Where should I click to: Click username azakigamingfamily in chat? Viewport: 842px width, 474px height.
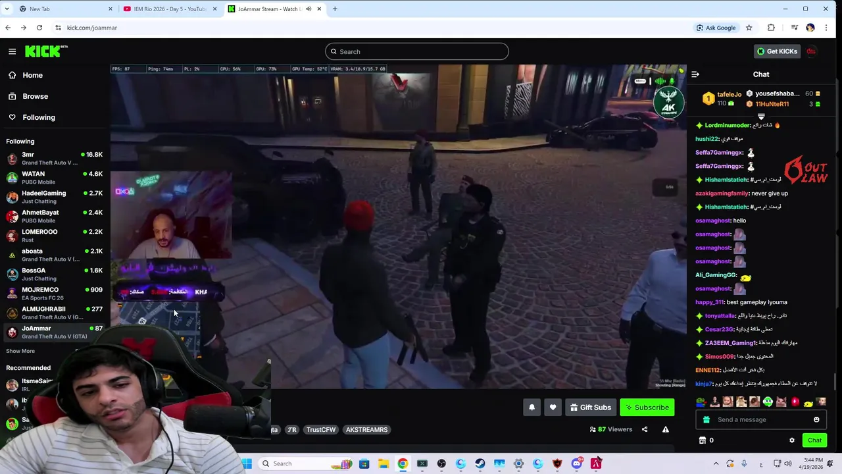click(x=722, y=194)
